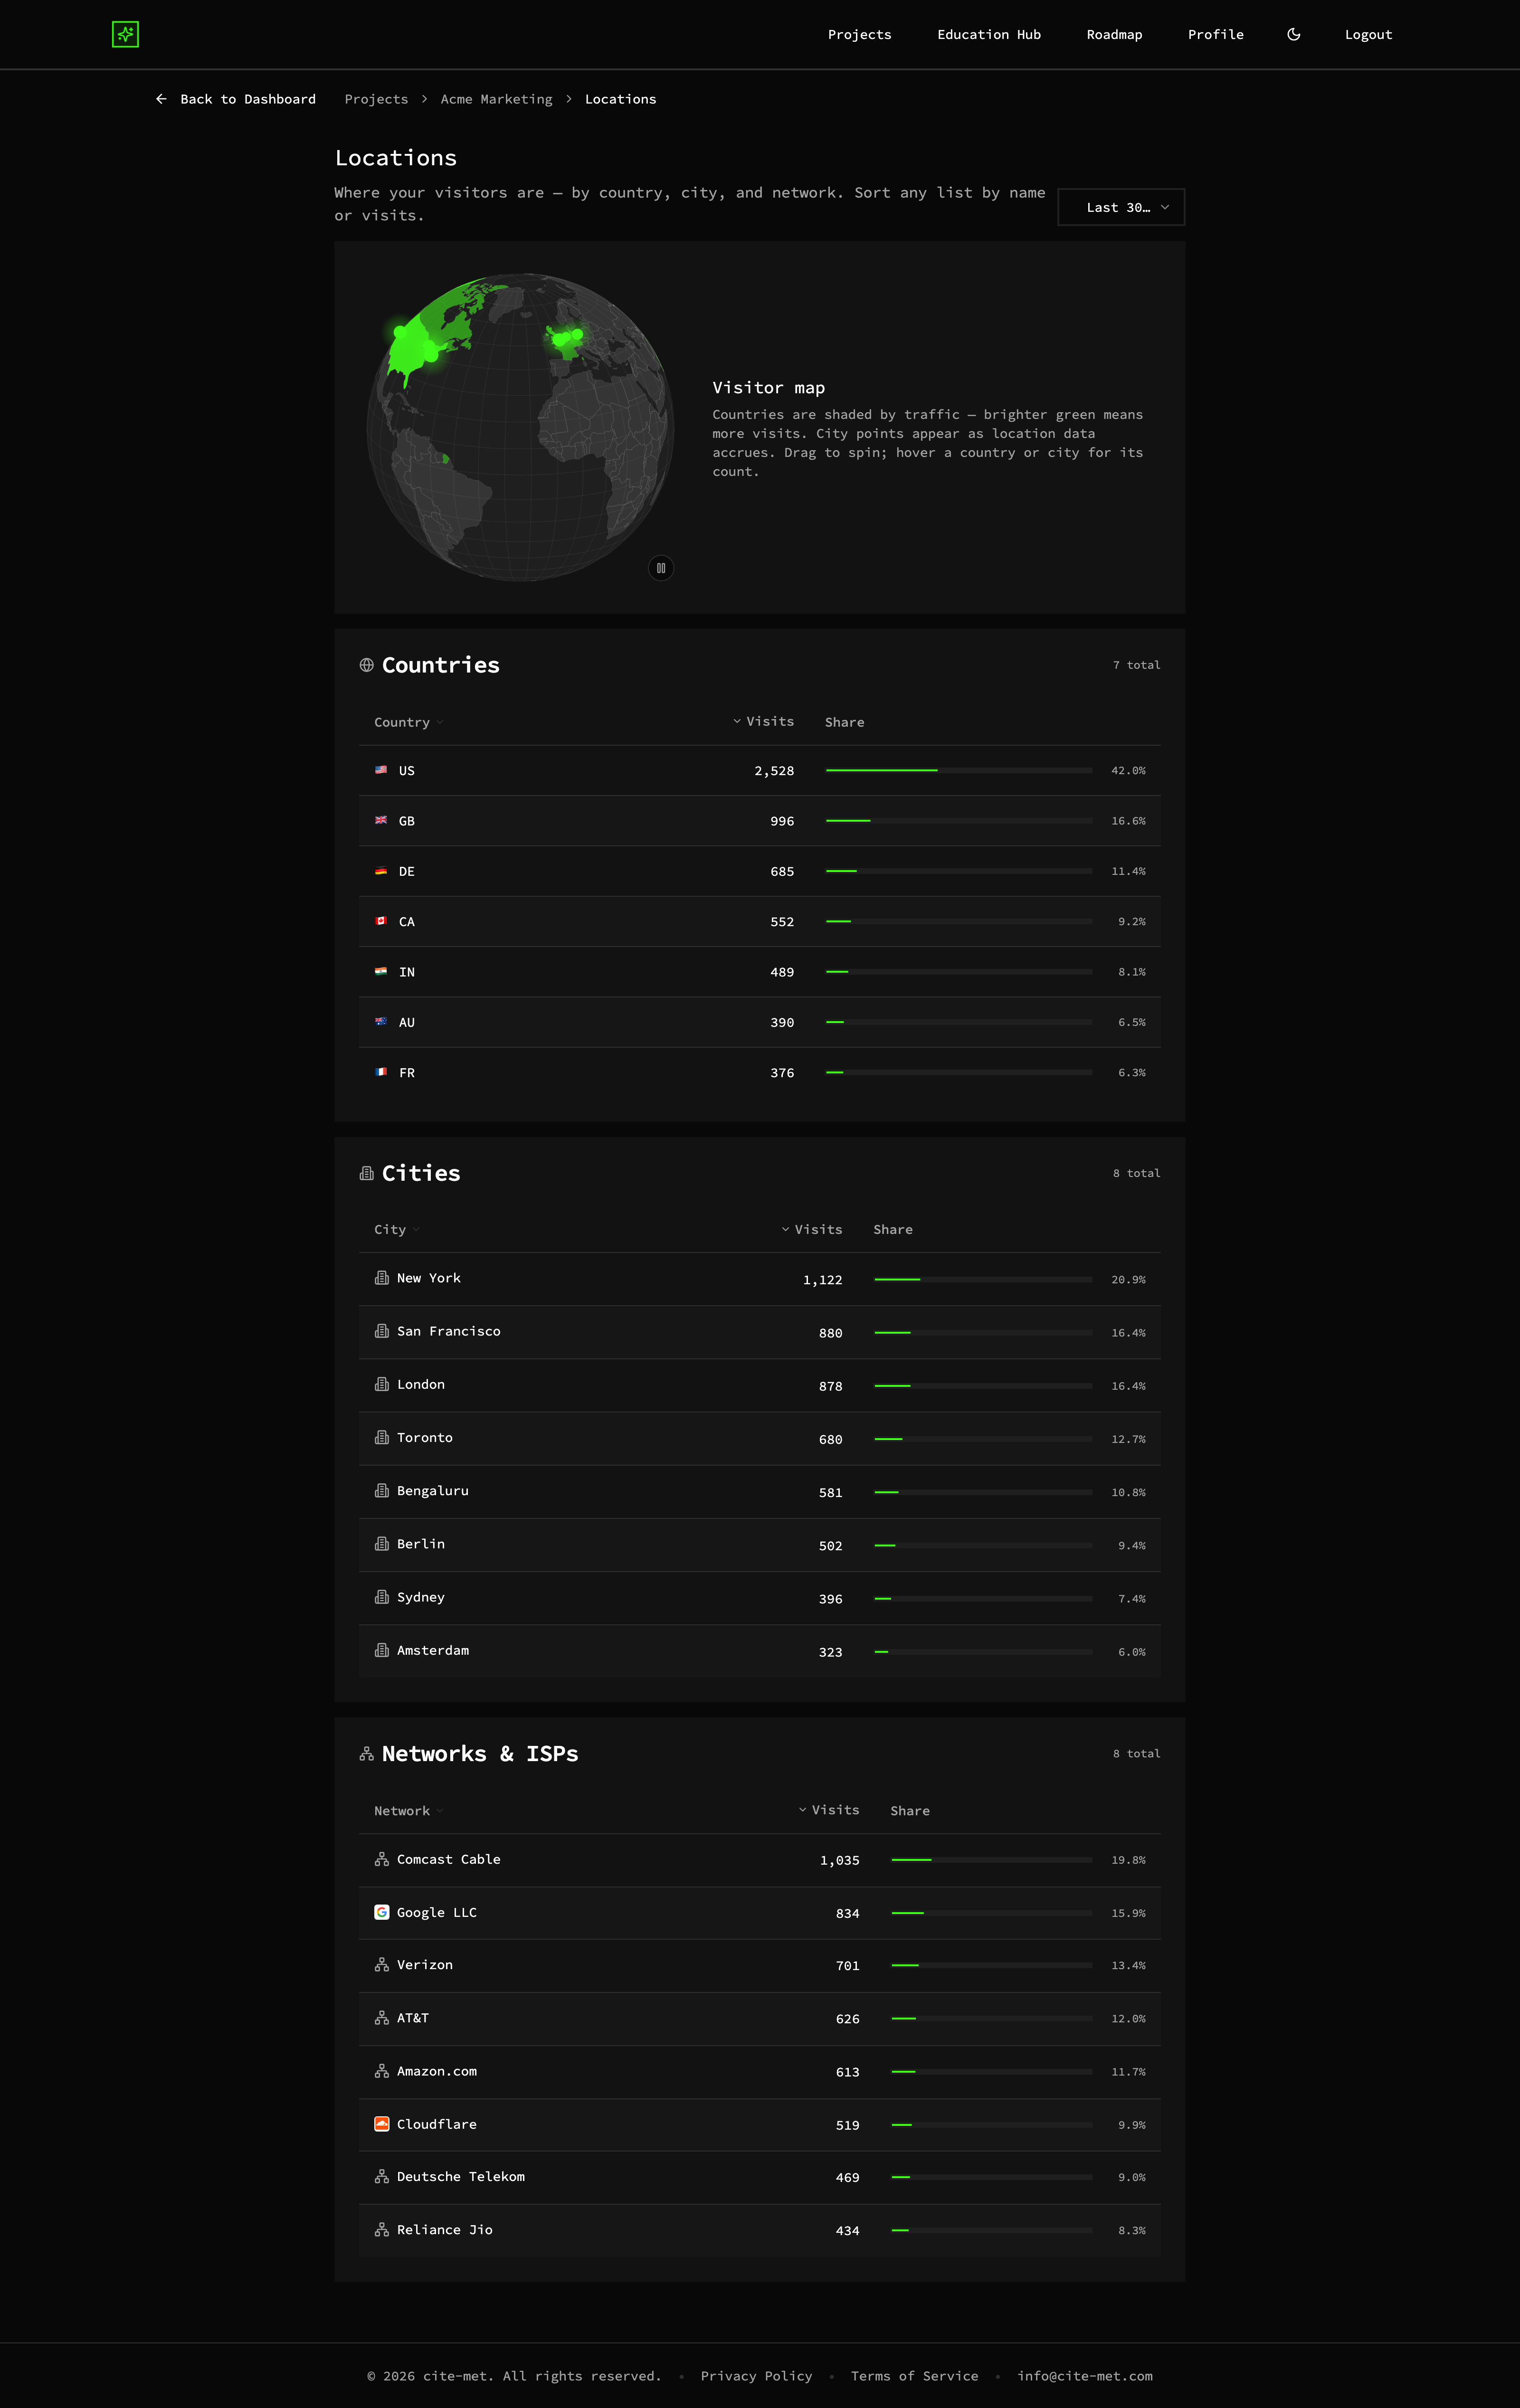The height and width of the screenshot is (2408, 1520).
Task: Click the CA flag icon
Action: click(x=381, y=921)
